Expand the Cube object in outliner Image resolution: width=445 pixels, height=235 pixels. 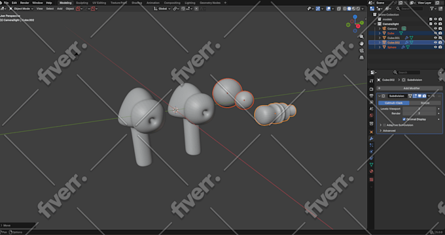[380, 33]
